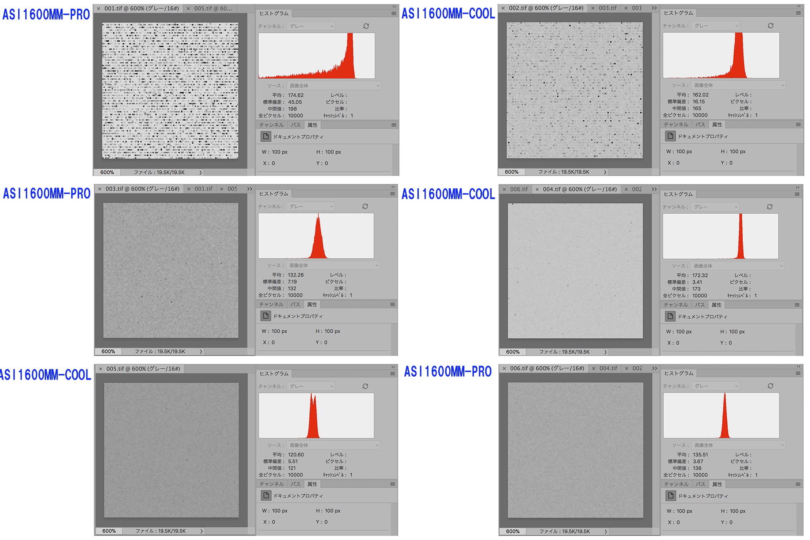Click the noisy canvas image of 001.tif

pyautogui.click(x=170, y=91)
